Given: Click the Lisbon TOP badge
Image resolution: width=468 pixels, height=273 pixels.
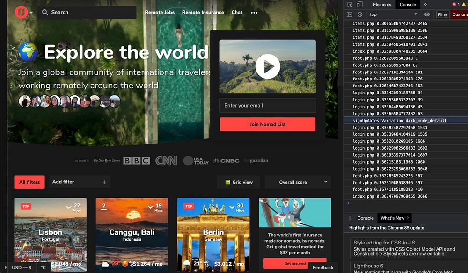Looking at the screenshot, I should (26, 206).
